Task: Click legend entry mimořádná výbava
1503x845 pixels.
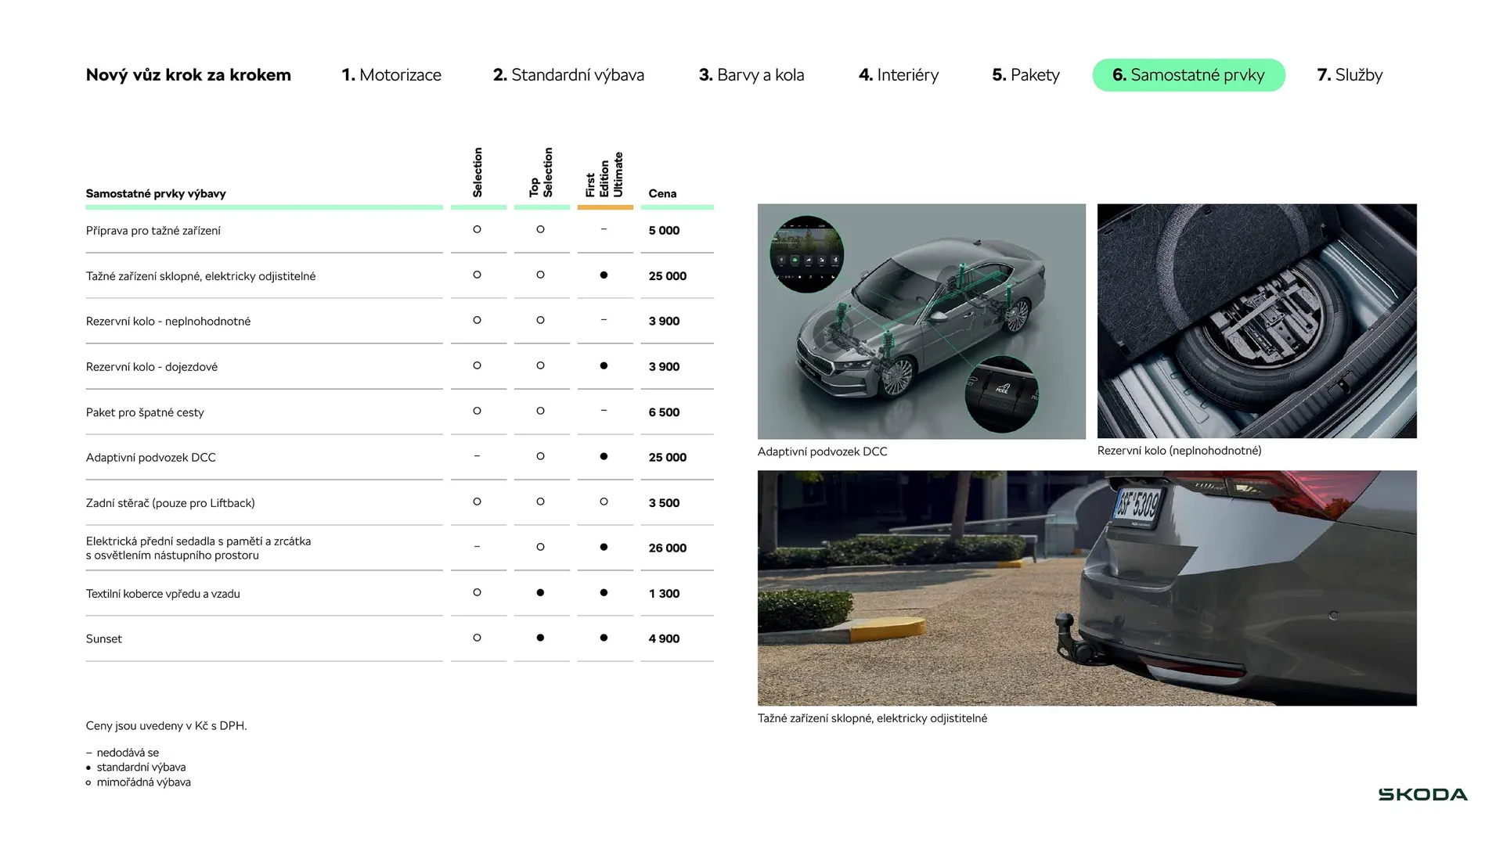Action: [143, 782]
